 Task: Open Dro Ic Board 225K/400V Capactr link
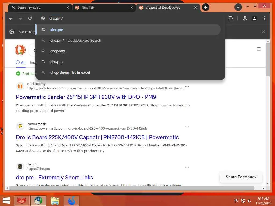[x=97, y=137]
